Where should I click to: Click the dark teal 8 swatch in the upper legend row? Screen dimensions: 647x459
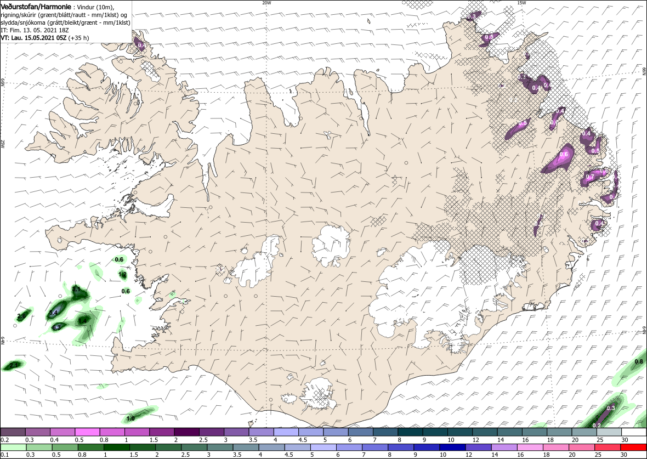[x=410, y=432]
